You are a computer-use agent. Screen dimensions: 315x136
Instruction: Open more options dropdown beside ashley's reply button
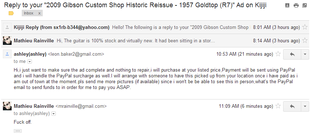(305, 54)
